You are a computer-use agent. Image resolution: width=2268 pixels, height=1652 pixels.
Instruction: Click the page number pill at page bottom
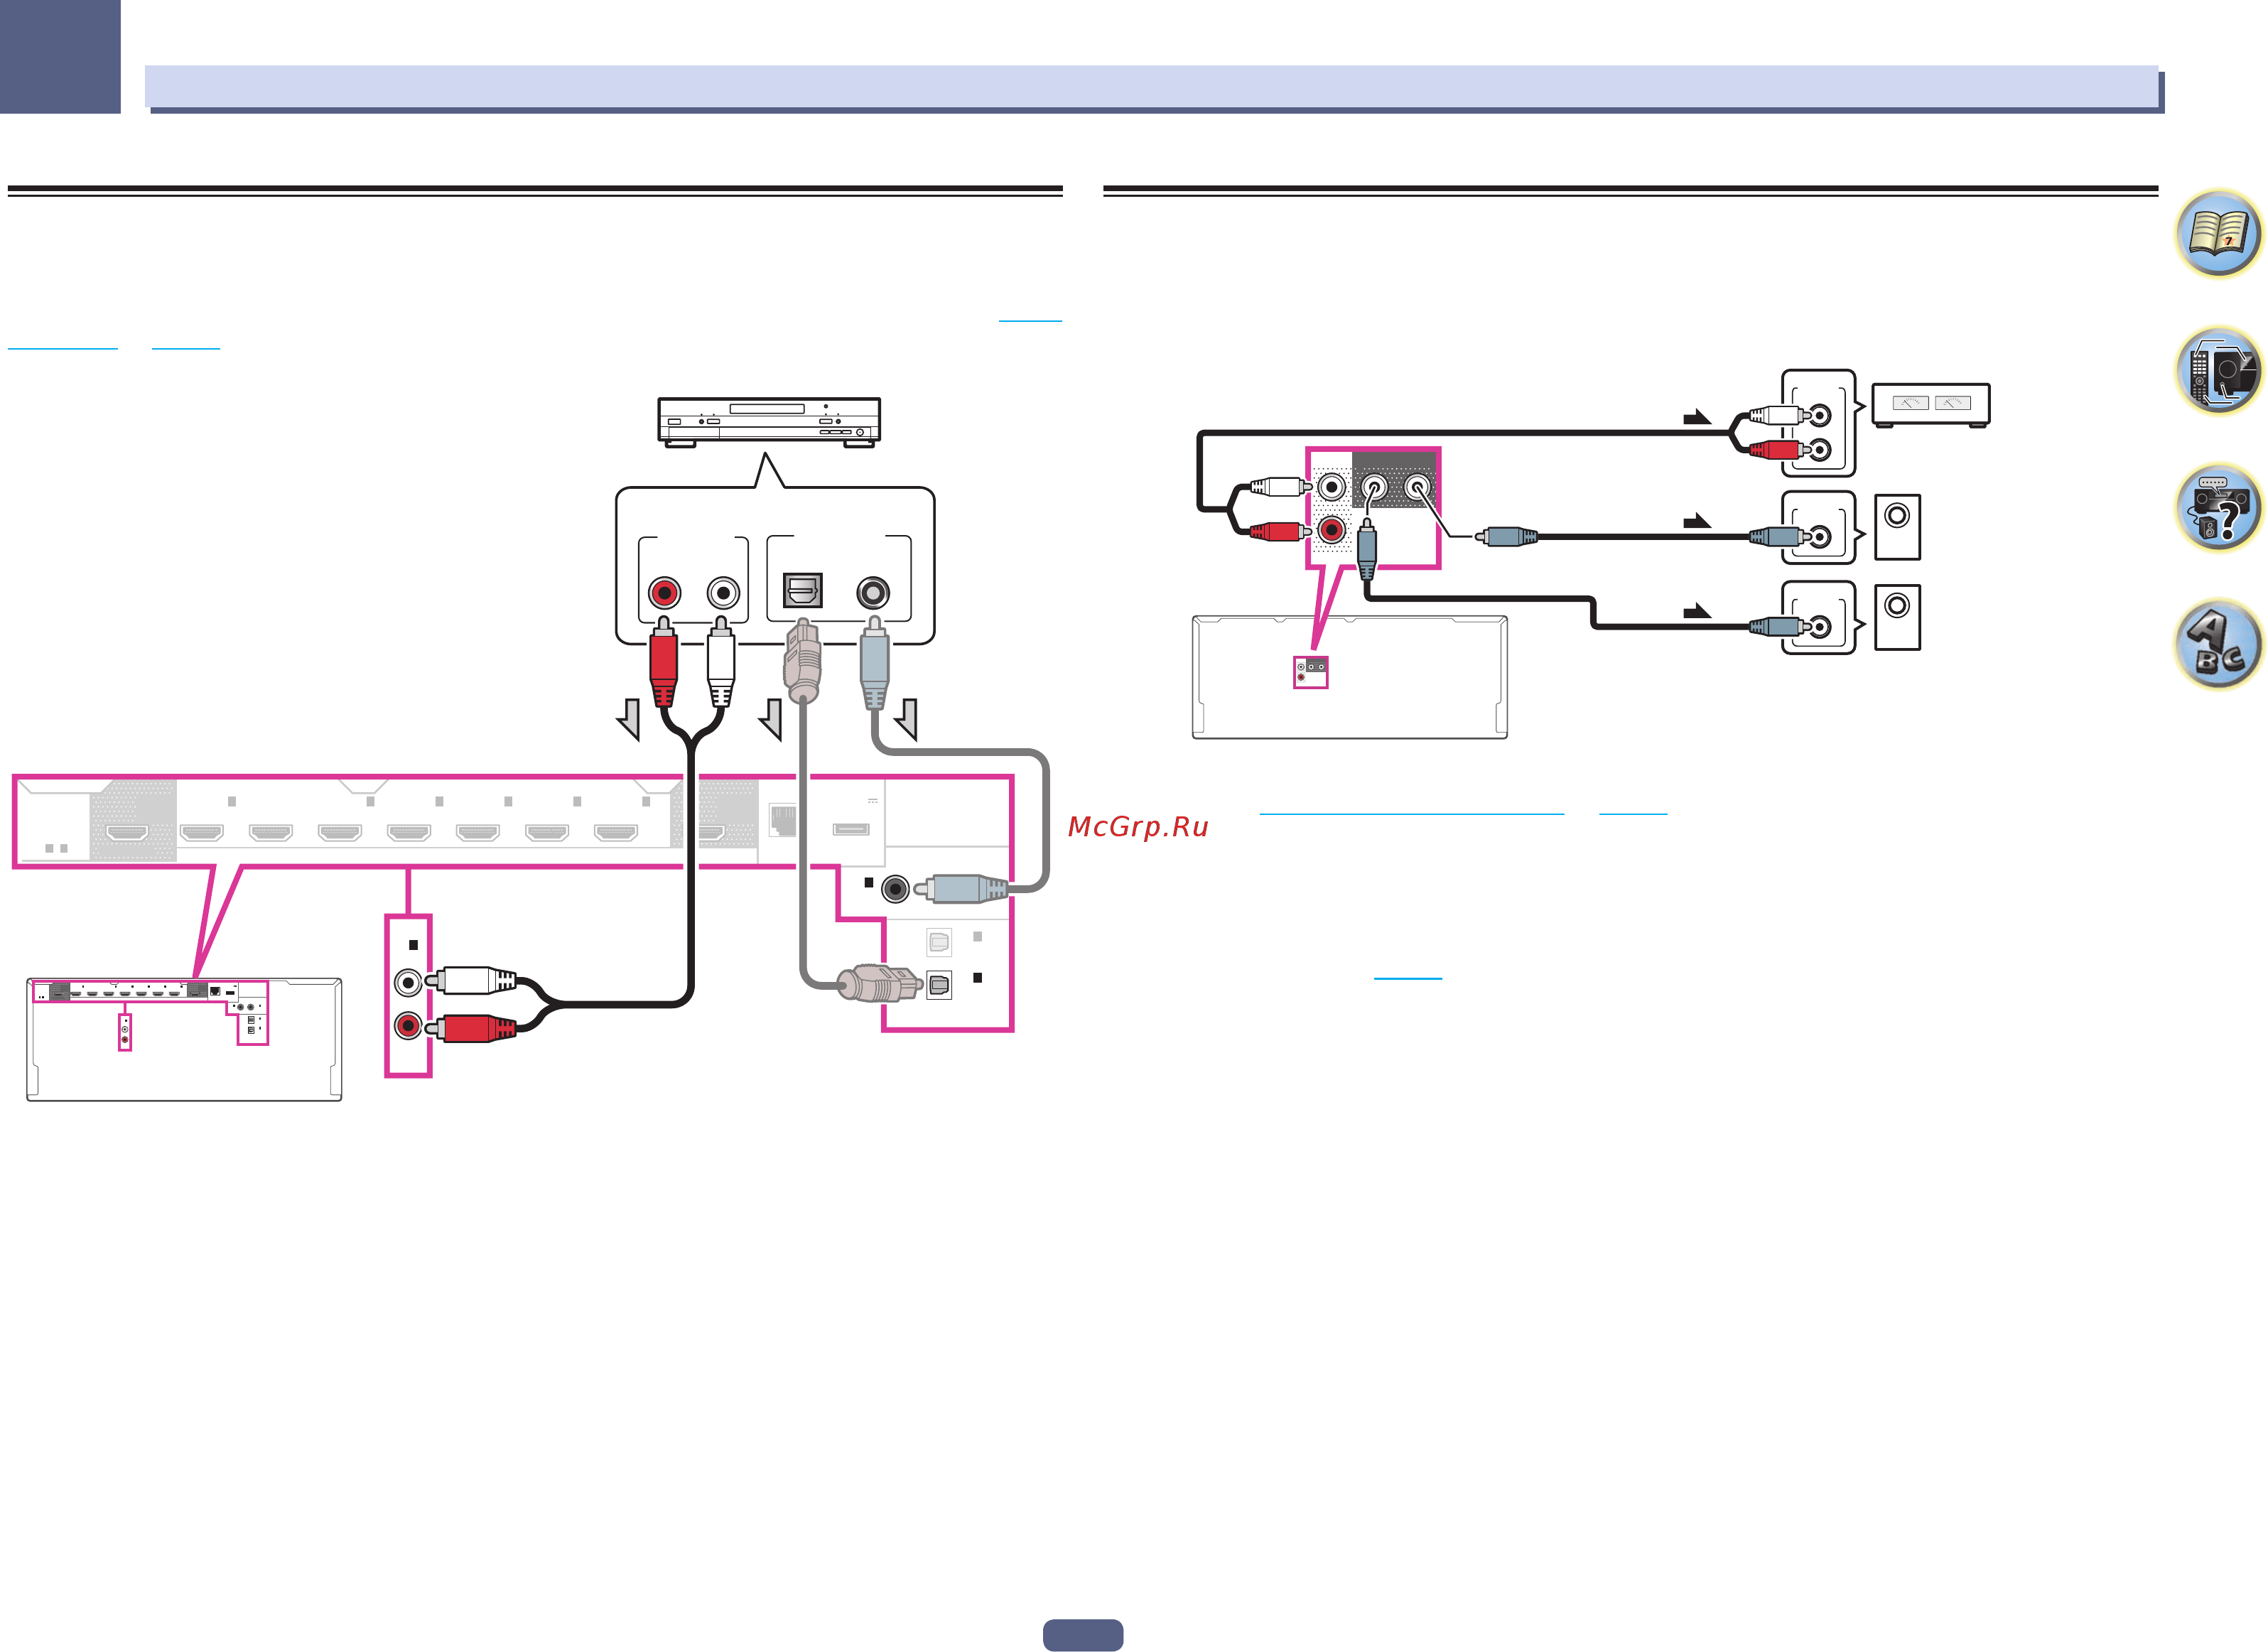point(1083,1635)
